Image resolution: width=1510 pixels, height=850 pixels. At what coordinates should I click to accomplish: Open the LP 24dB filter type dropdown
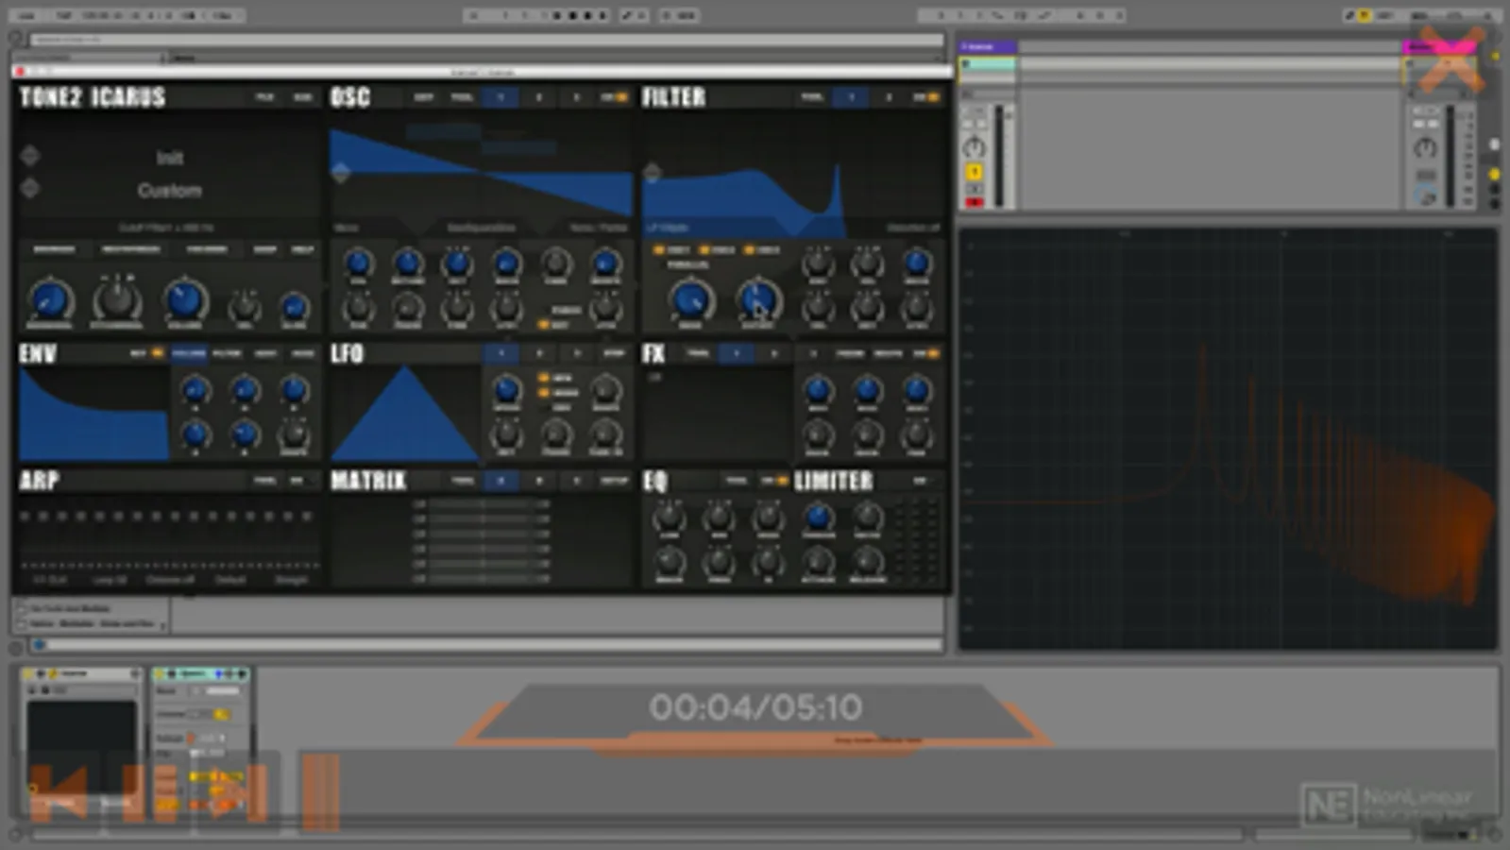(x=668, y=228)
